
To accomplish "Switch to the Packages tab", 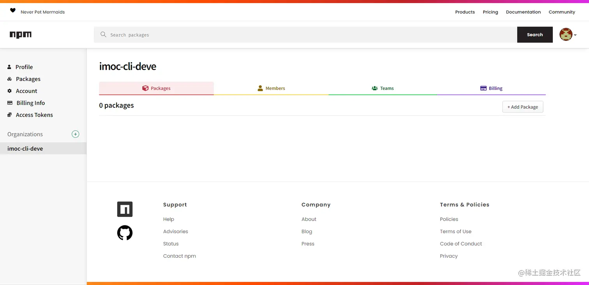I will pyautogui.click(x=157, y=88).
